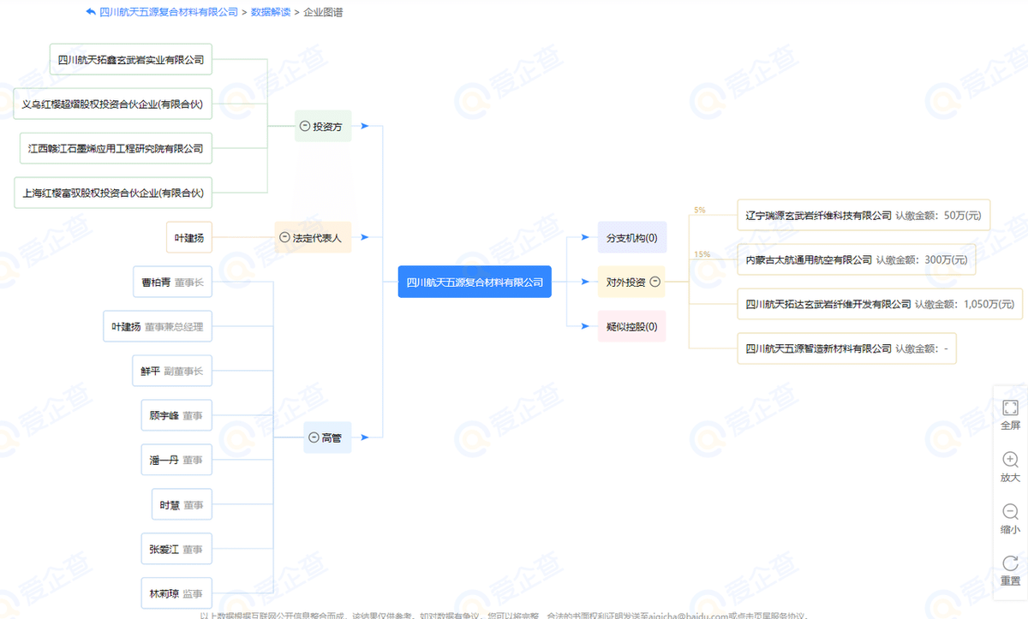Click the 15% shareholding label

pos(702,254)
